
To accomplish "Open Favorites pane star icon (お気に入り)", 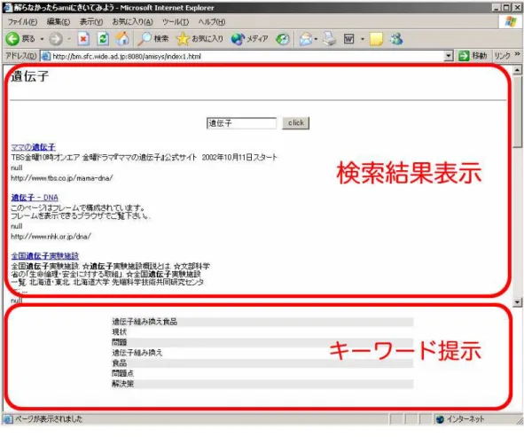I will (199, 39).
